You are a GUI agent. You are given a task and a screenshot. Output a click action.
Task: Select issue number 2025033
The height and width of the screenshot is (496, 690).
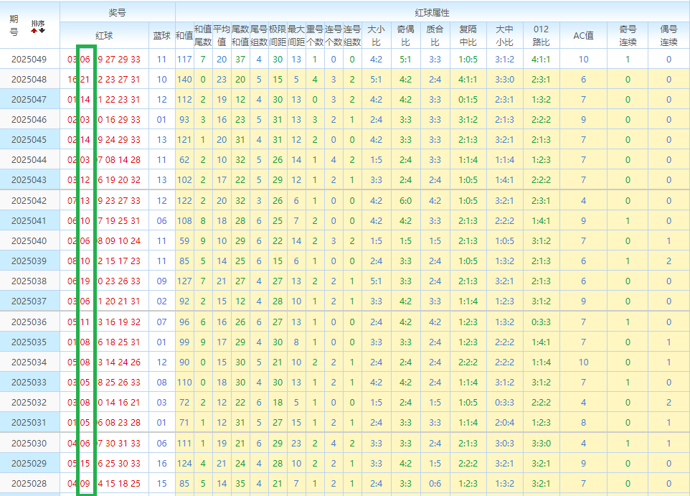29,383
